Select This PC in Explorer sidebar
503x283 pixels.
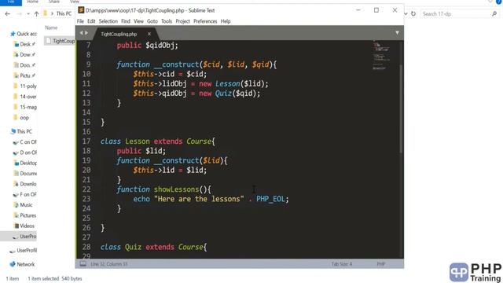click(21, 131)
